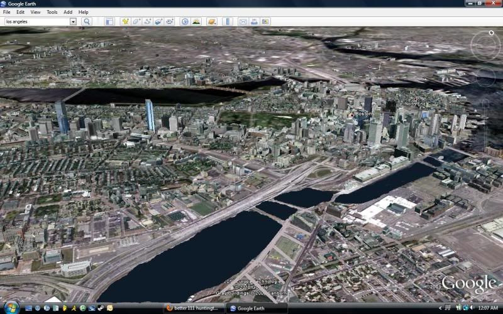503x314 pixels.
Task: Expand hidden tray icons arrow
Action: [x=440, y=308]
